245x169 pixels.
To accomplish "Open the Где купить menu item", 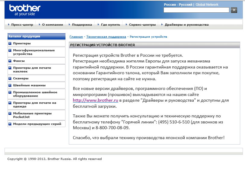I will (x=111, y=24).
